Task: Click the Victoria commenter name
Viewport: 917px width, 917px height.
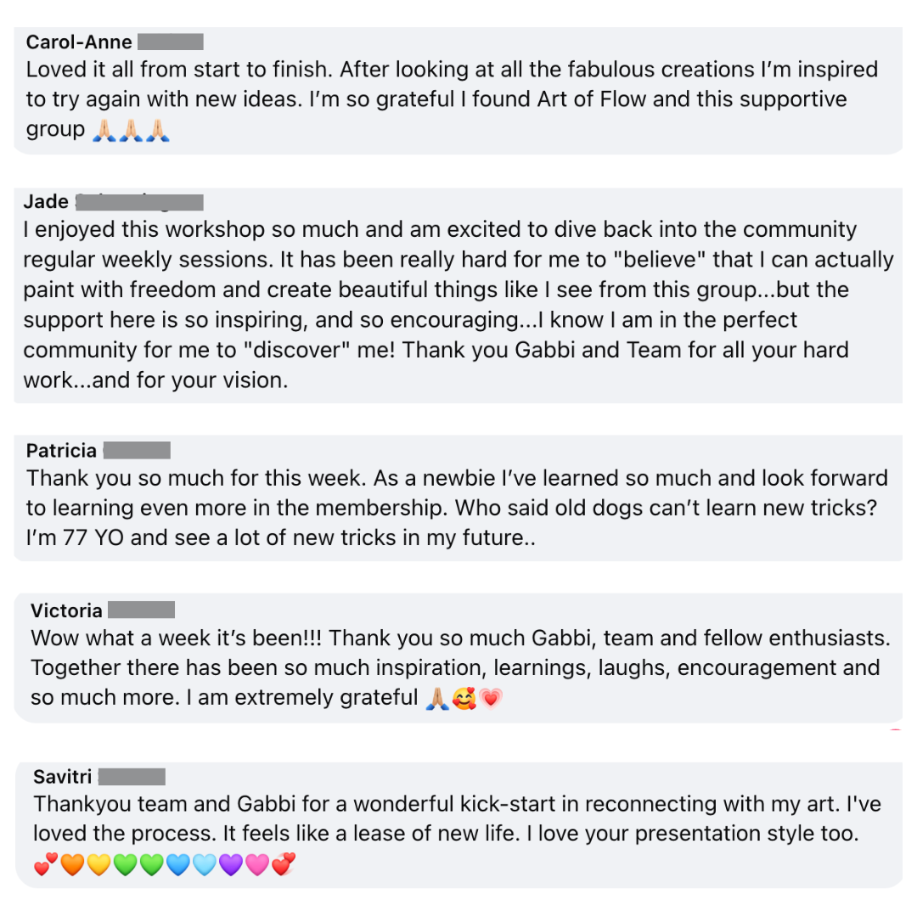Action: (66, 610)
